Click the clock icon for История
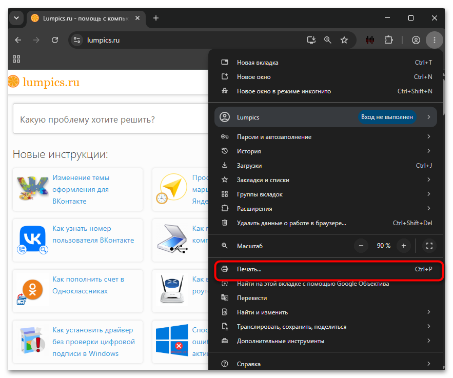This screenshot has height=378, width=453. (225, 151)
